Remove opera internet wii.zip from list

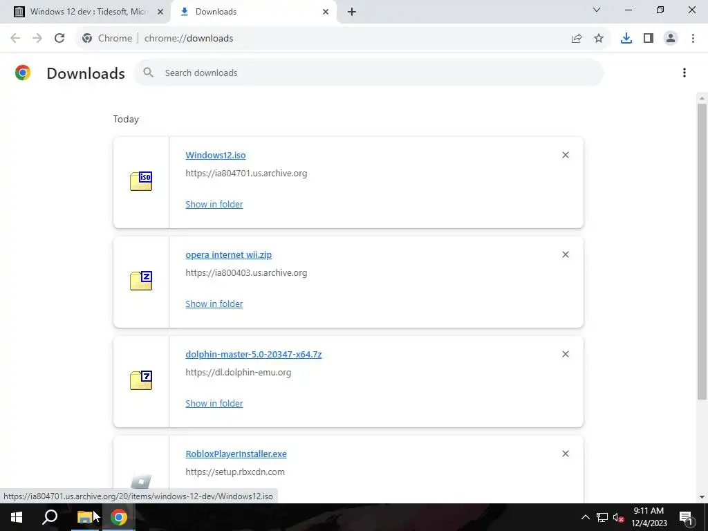[x=566, y=254]
